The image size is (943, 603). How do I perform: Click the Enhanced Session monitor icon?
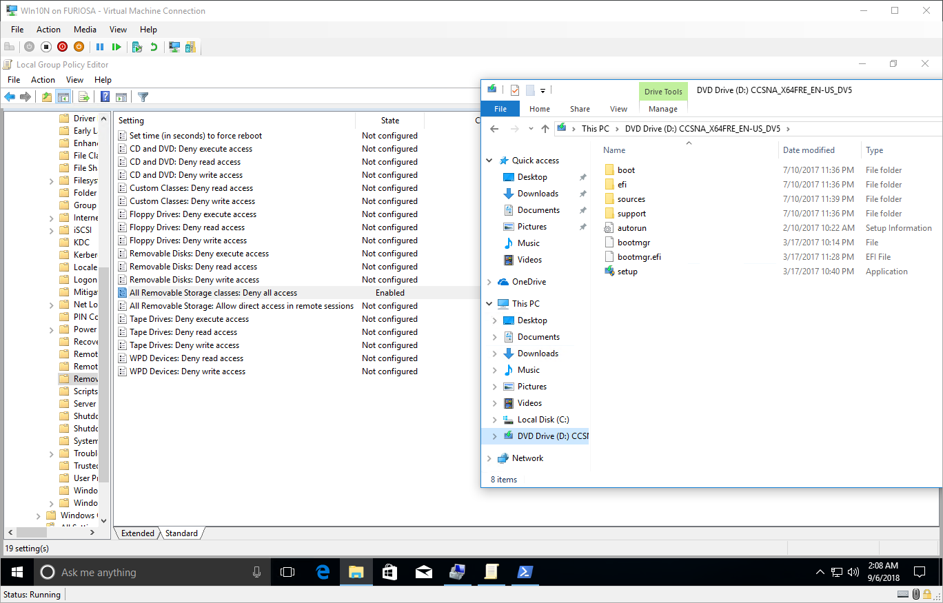click(174, 47)
